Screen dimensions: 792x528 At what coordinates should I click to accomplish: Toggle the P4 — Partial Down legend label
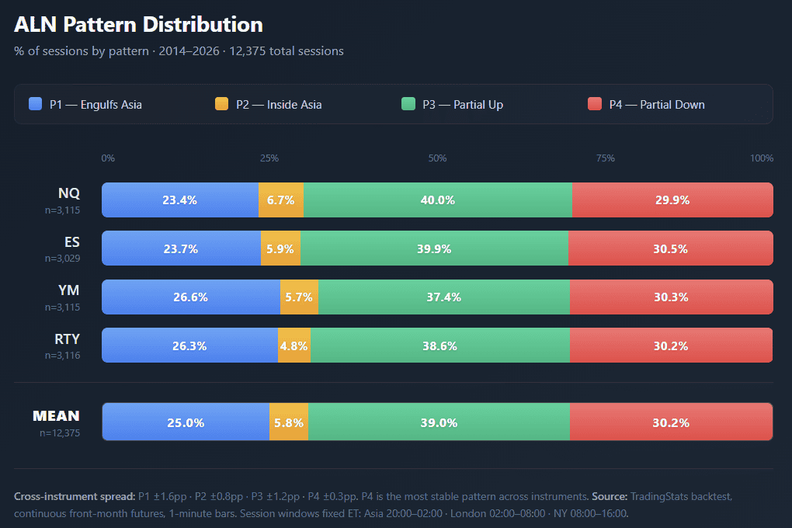point(657,104)
